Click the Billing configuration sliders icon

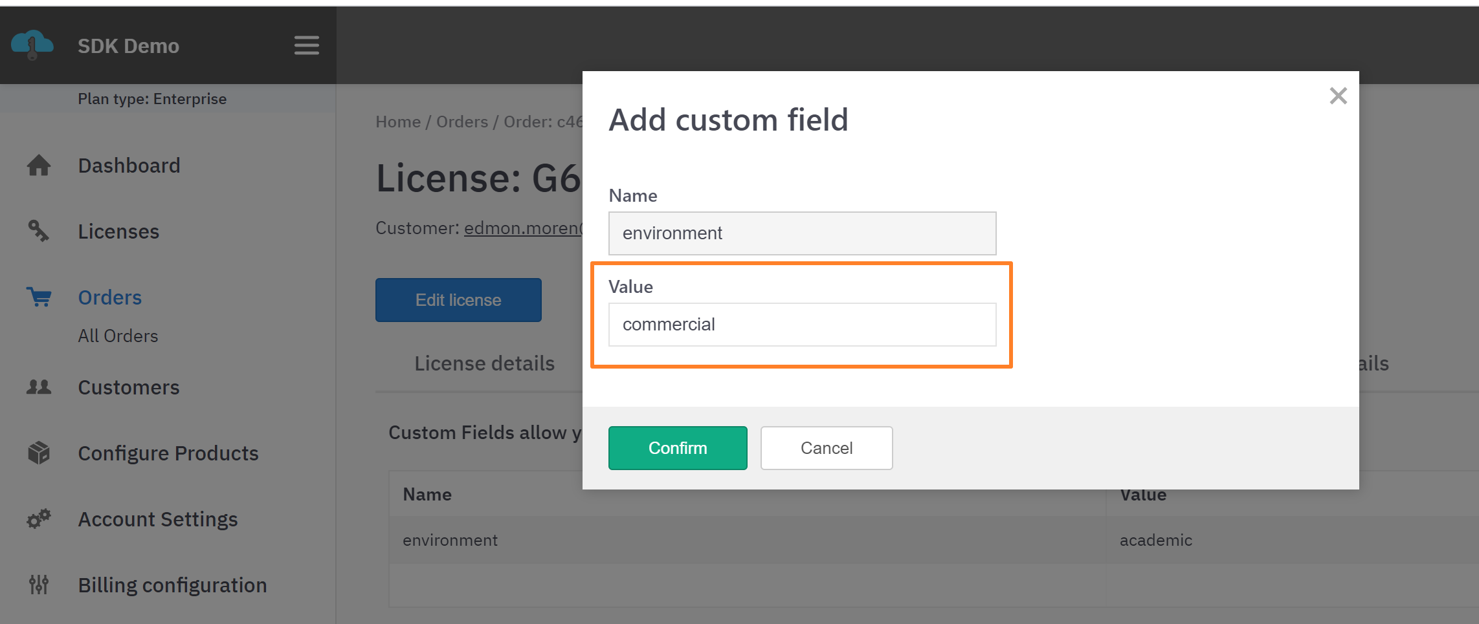coord(39,585)
